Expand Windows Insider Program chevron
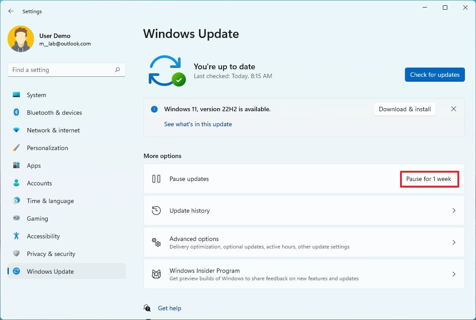This screenshot has height=320, width=476. (x=454, y=274)
